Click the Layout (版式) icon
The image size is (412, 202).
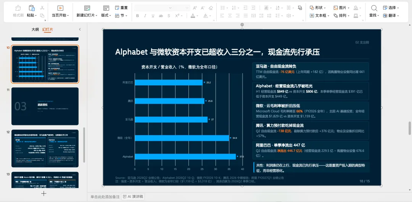point(106,8)
